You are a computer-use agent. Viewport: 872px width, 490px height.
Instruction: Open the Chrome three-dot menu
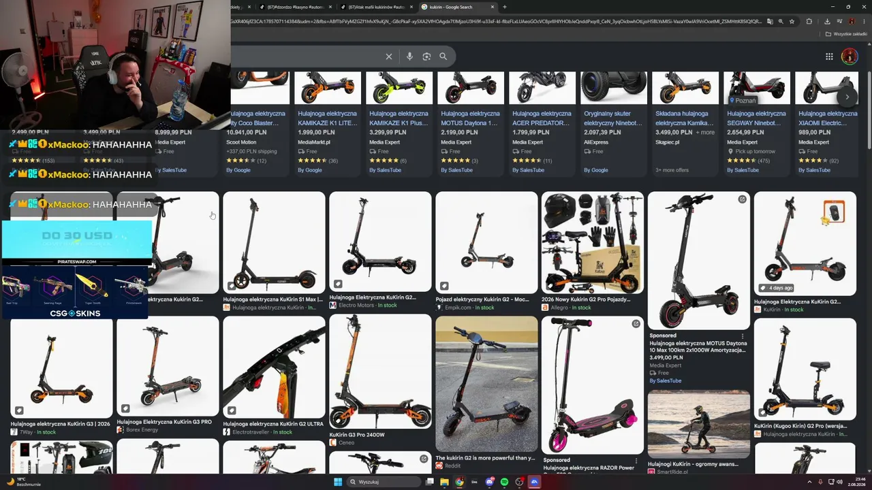pos(863,21)
